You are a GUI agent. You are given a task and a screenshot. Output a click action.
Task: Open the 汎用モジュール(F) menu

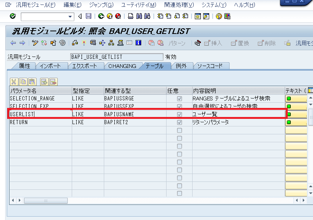[x=36, y=5]
